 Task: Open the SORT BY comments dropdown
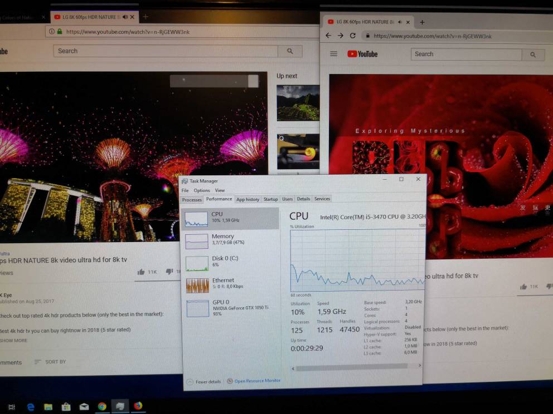tap(50, 362)
